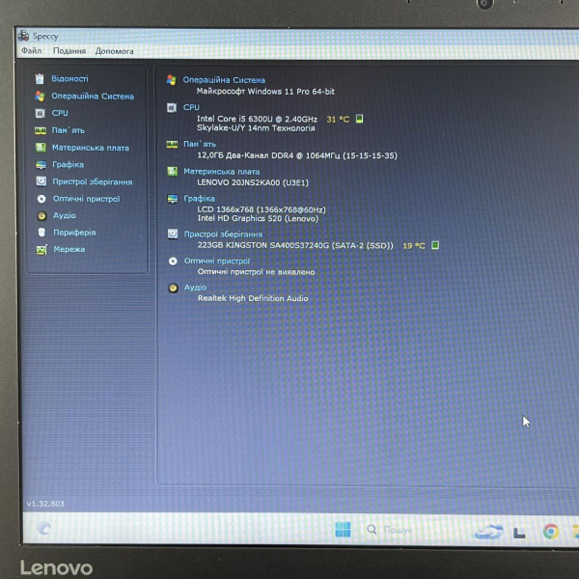Select Графіка in the sidebar

point(68,165)
